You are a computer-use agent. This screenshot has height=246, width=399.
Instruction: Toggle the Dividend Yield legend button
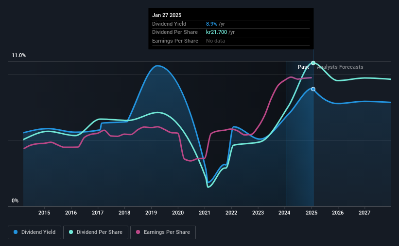35,232
